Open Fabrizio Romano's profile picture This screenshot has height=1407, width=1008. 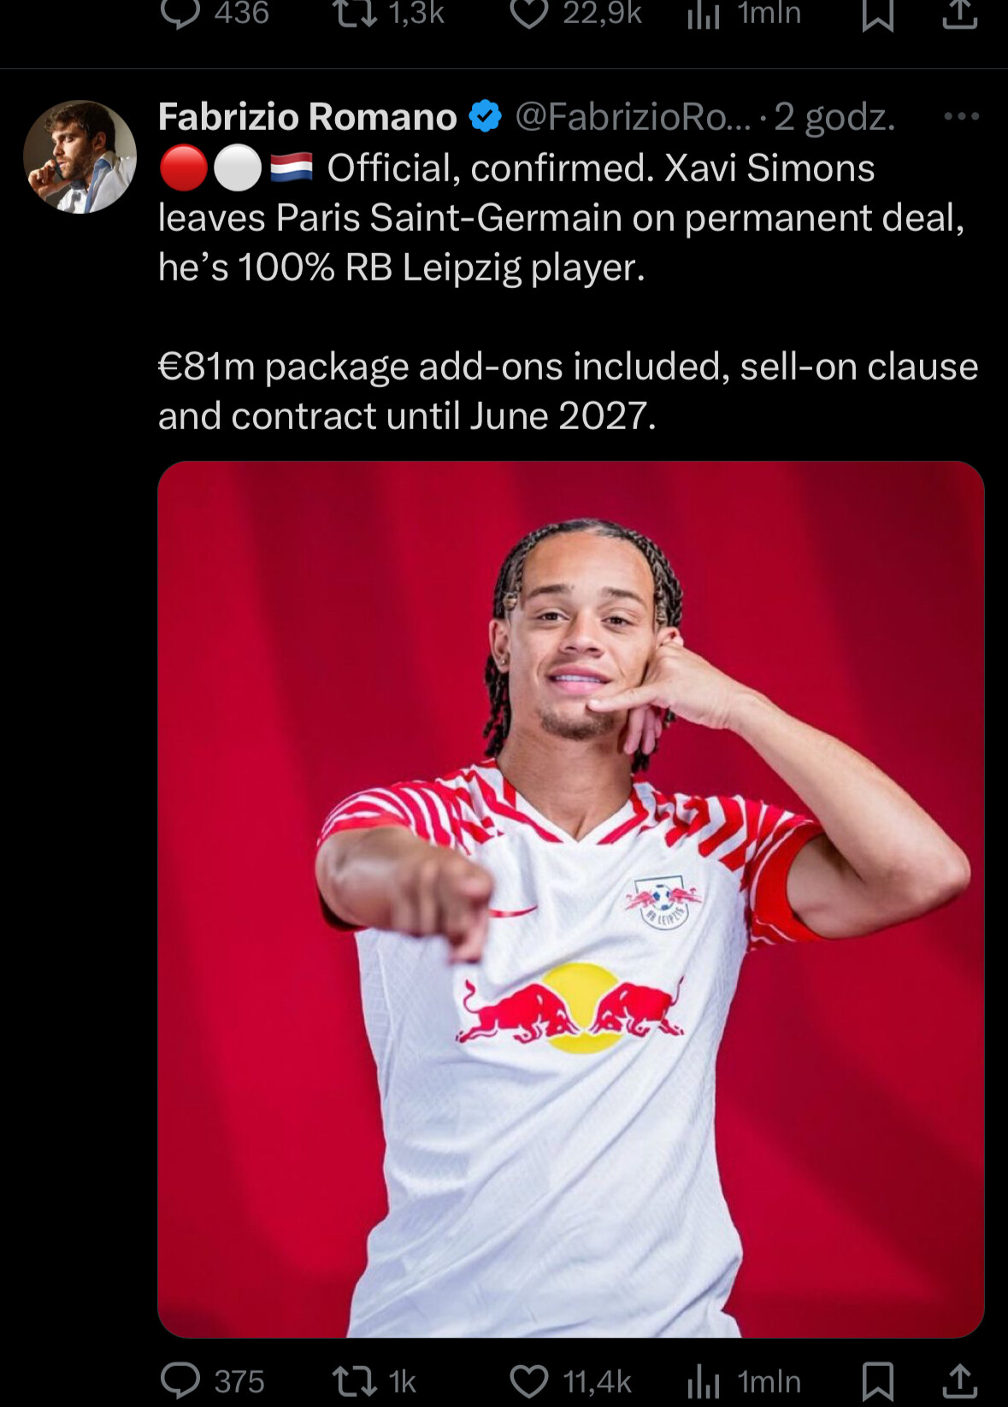pos(80,156)
